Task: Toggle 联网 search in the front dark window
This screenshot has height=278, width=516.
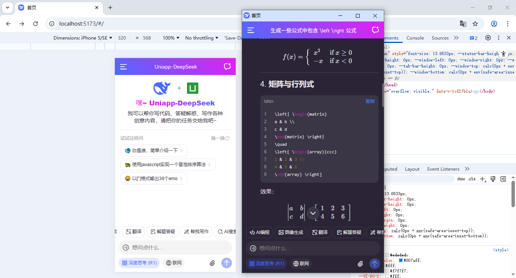Action: coord(301,264)
